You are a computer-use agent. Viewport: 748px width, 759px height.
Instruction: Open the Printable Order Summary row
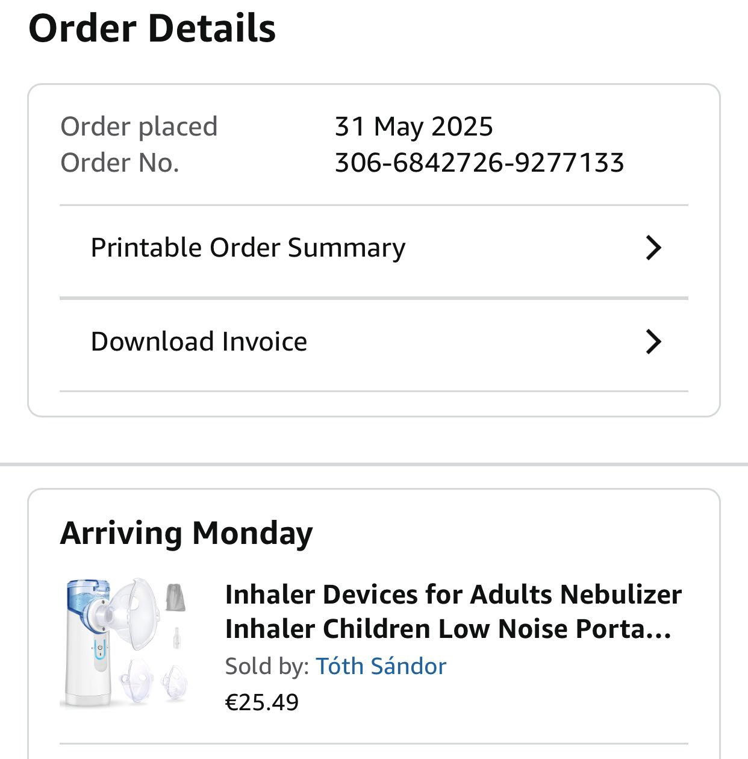click(248, 248)
